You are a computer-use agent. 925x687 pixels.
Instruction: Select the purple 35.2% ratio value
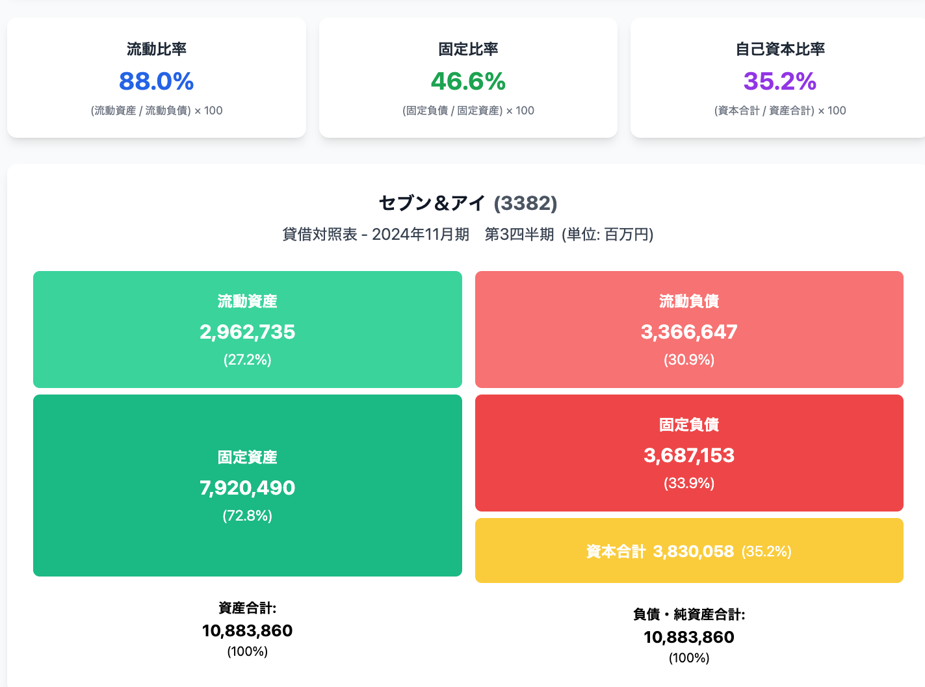[x=780, y=81]
